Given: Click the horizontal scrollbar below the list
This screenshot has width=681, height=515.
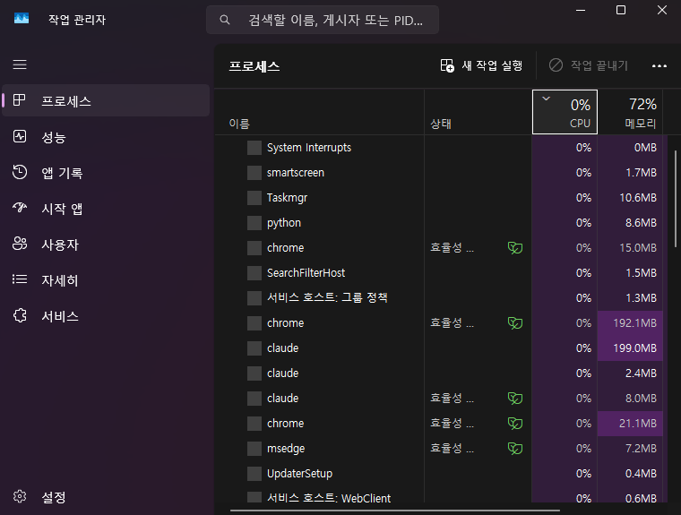Looking at the screenshot, I should coord(395,511).
